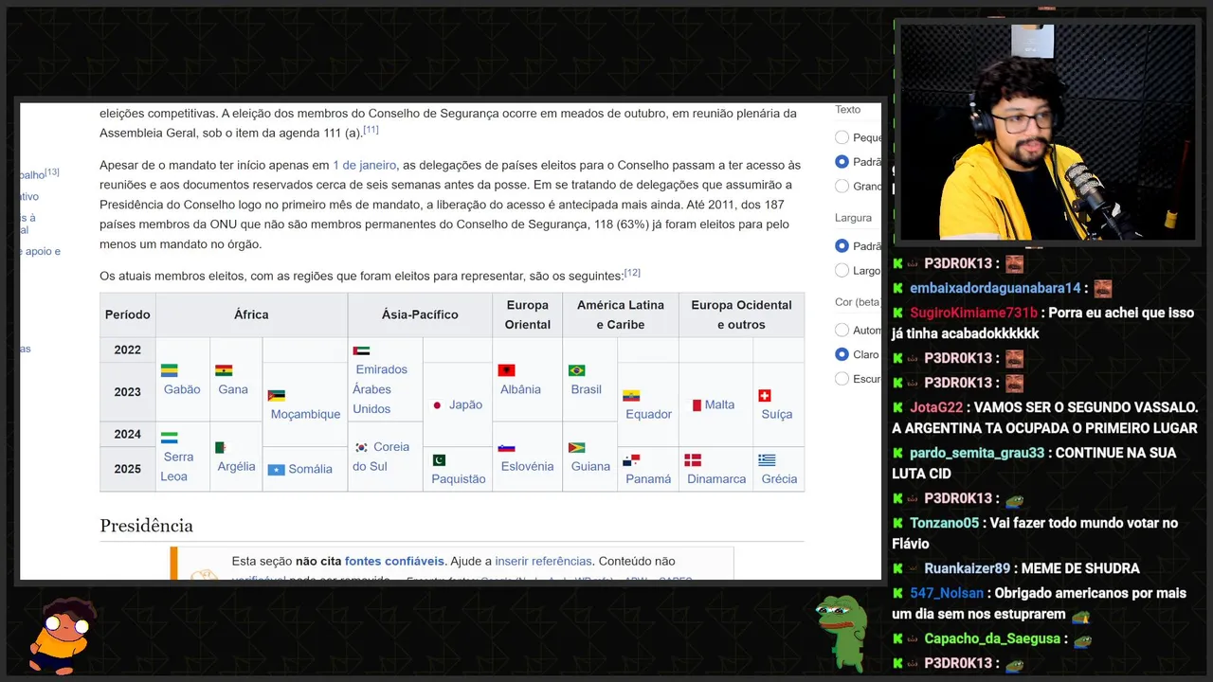
Task: Select the 'Automático' color radio
Action: click(x=842, y=331)
